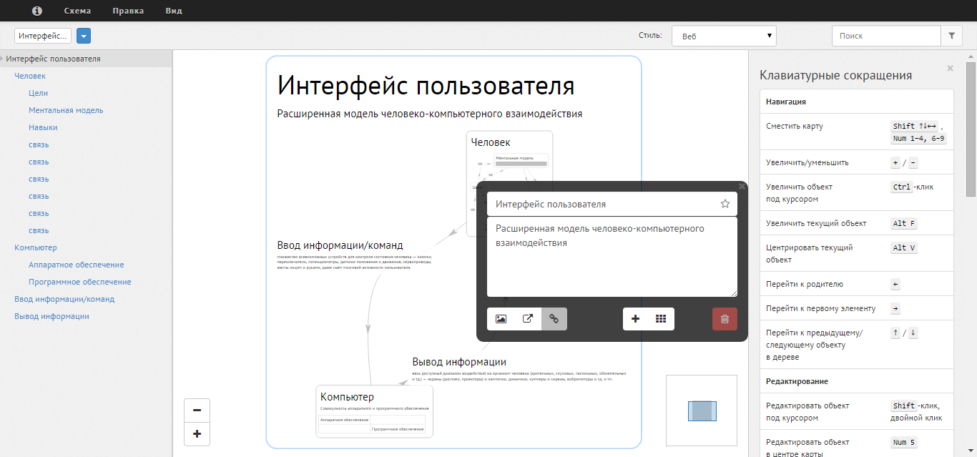Open the Стиль dropdown showing Веб
This screenshot has width=977, height=457.
(x=724, y=36)
